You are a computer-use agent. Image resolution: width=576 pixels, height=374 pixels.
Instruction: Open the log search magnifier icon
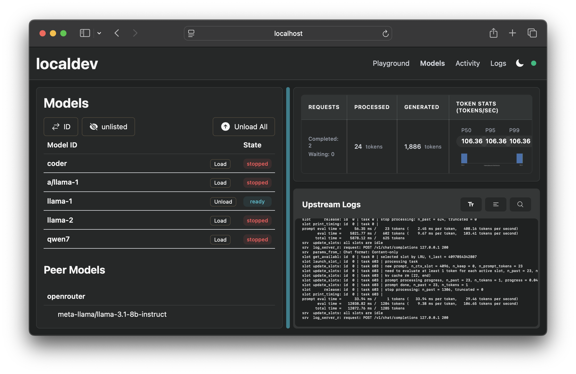tap(520, 204)
